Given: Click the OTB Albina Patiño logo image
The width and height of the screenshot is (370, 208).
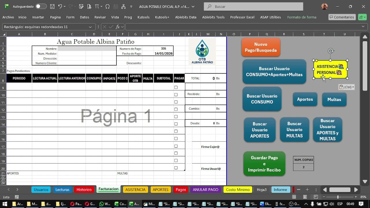Looking at the screenshot, I should point(202,52).
